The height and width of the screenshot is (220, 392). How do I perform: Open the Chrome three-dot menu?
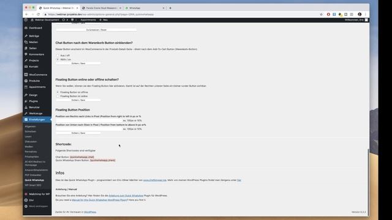coord(365,14)
